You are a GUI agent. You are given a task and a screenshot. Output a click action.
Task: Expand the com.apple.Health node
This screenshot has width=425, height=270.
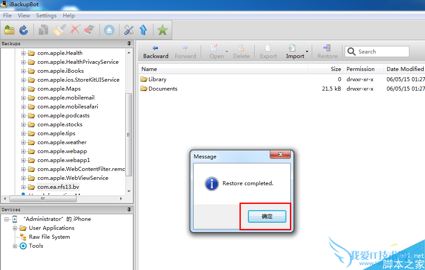coord(23,53)
